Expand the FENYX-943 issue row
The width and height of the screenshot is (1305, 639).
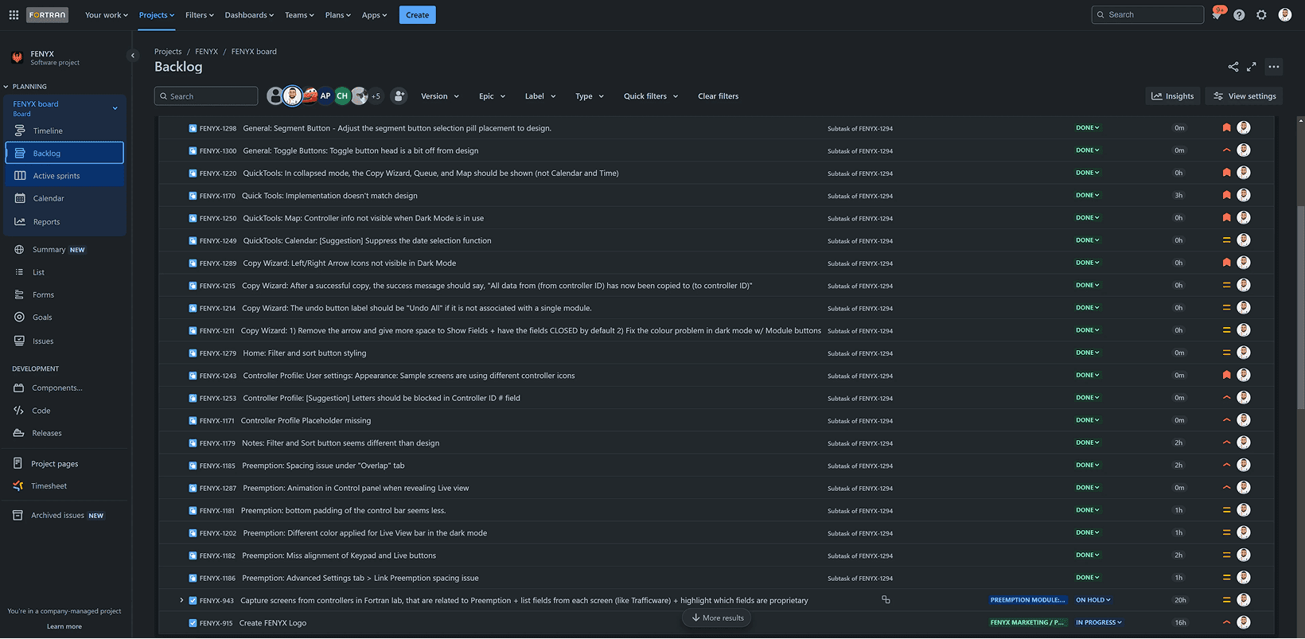coord(181,601)
